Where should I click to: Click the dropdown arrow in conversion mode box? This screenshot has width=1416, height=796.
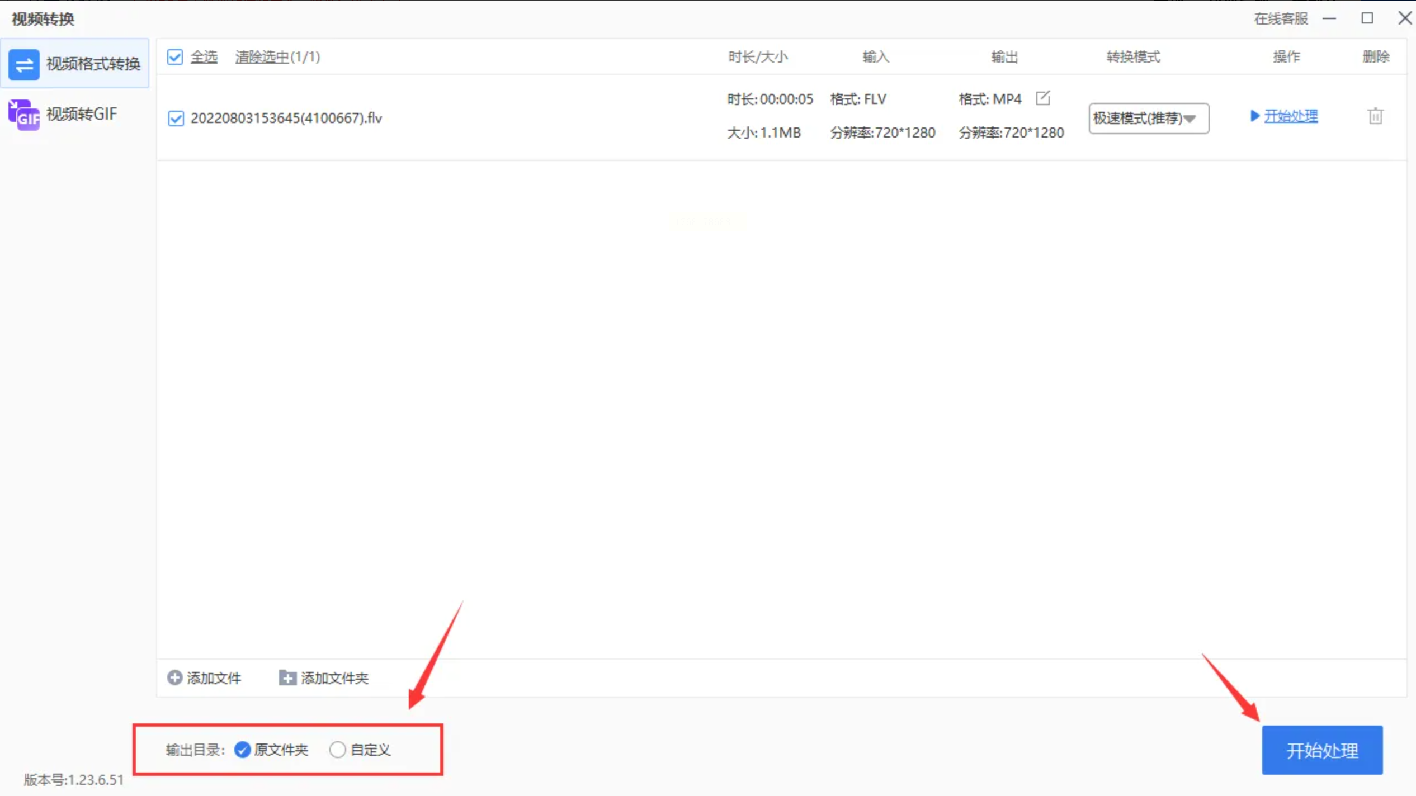(1190, 119)
